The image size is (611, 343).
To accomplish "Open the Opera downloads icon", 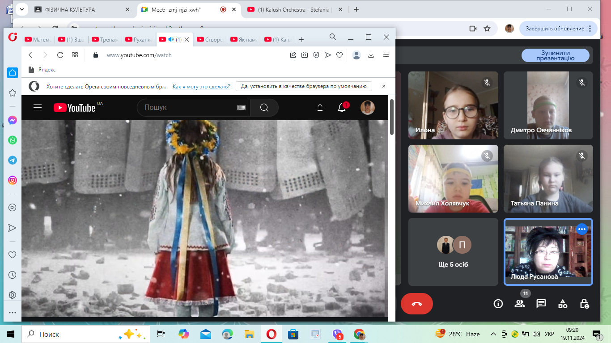I will (x=371, y=55).
